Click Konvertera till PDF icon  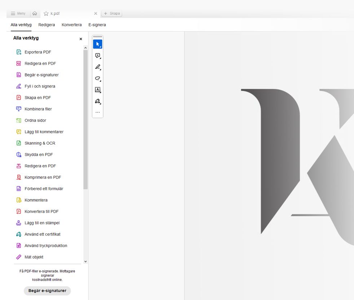coord(19,212)
